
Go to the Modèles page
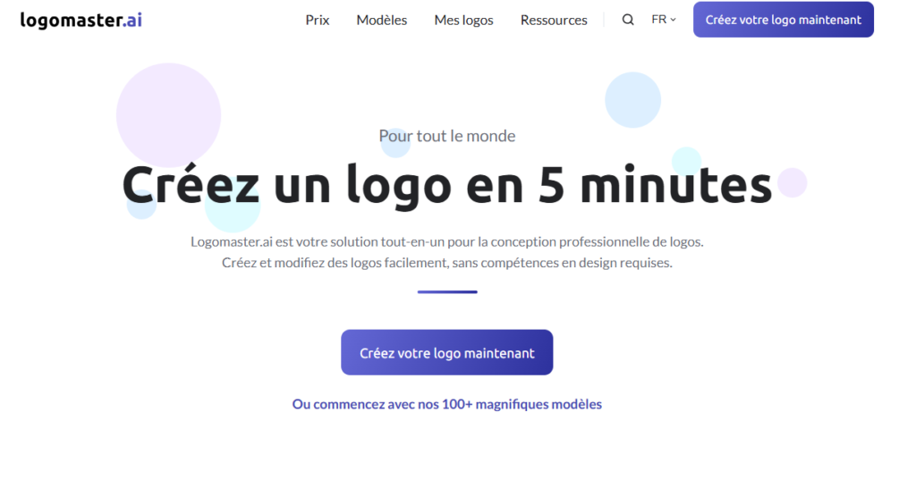click(381, 20)
